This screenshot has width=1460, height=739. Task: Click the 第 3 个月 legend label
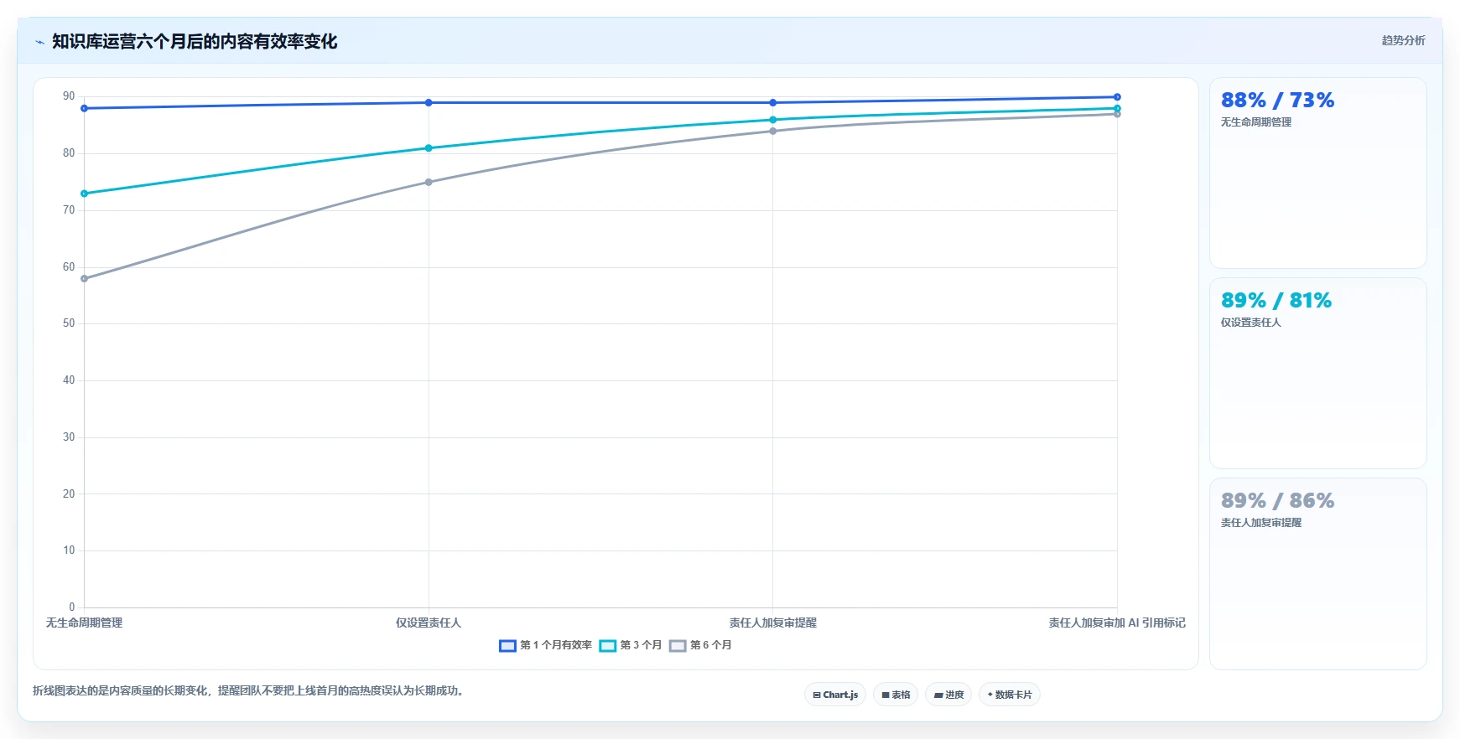click(641, 645)
